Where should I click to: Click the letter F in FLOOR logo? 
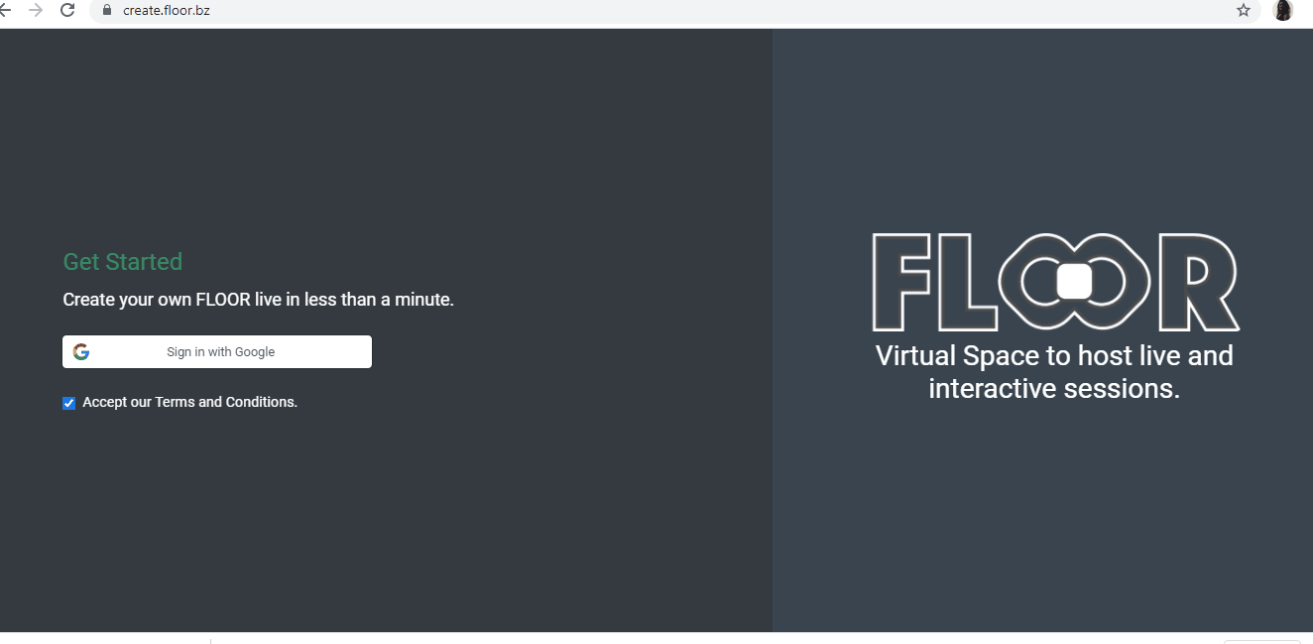[x=900, y=282]
